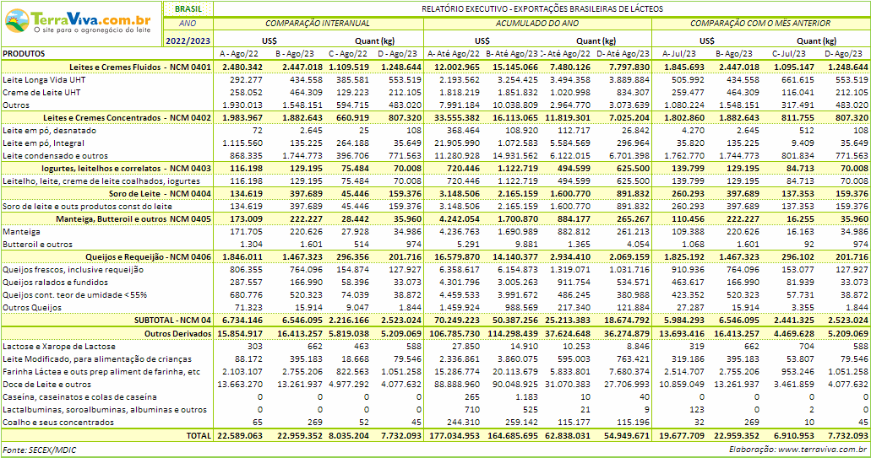Click the Manteiga row label

coord(21,232)
